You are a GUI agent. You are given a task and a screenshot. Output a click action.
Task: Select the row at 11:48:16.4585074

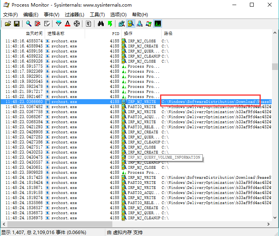point(136,41)
